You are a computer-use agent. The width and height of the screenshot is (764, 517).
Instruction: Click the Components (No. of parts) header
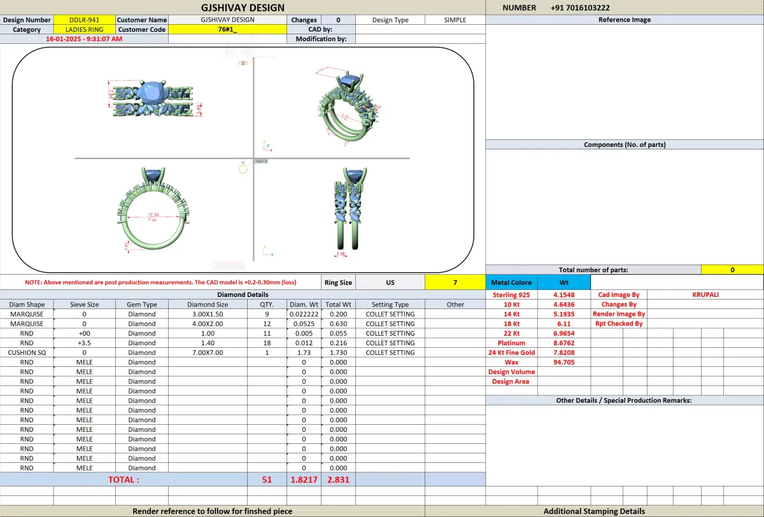[x=625, y=145]
